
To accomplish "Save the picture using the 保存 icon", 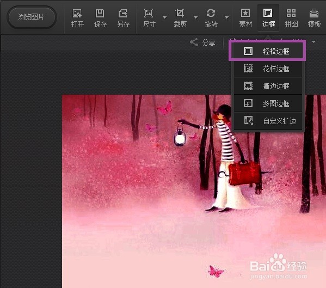I will 100,19.
